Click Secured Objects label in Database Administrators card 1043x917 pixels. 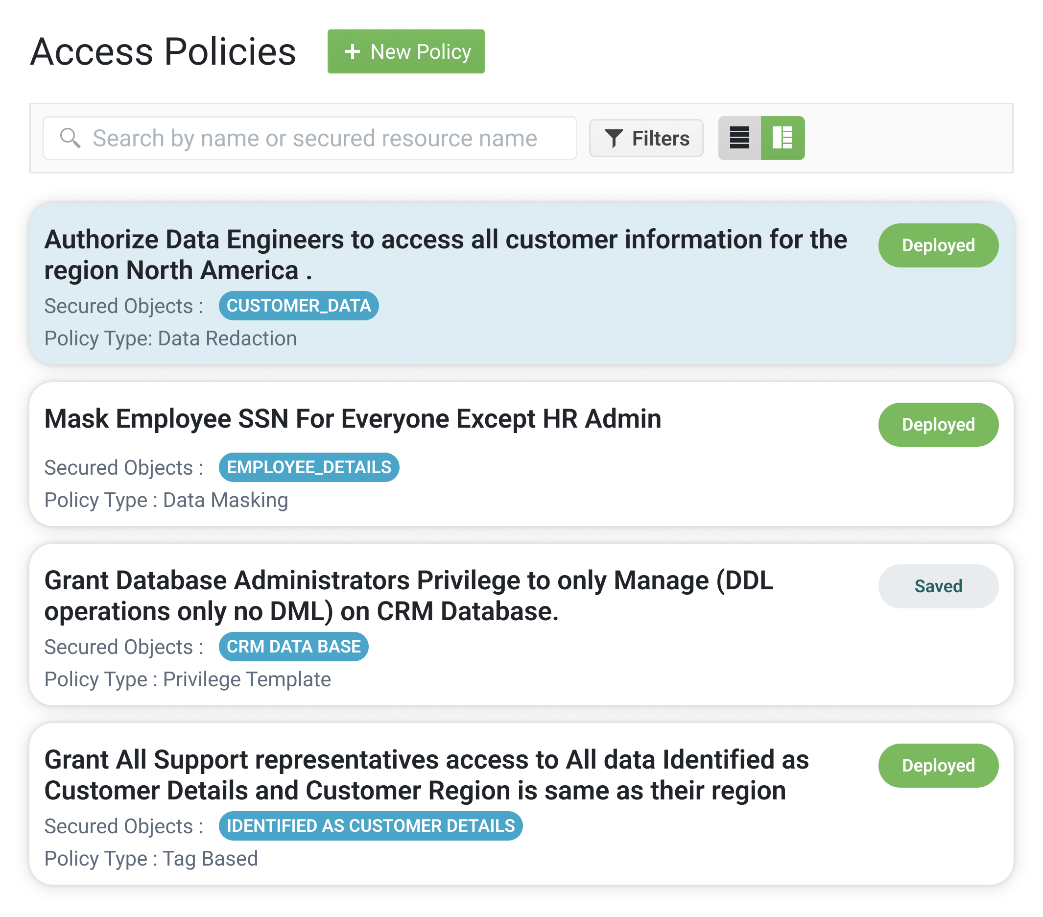coord(123,648)
